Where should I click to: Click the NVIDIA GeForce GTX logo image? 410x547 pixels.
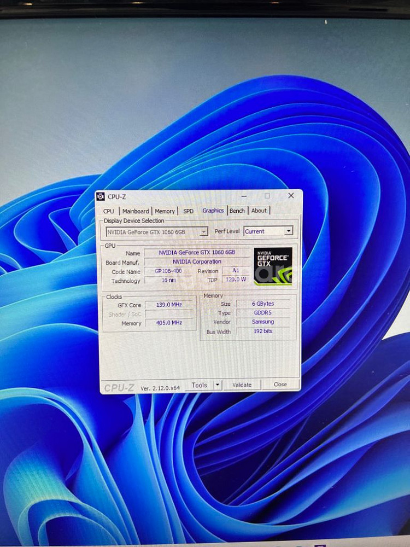tap(273, 266)
